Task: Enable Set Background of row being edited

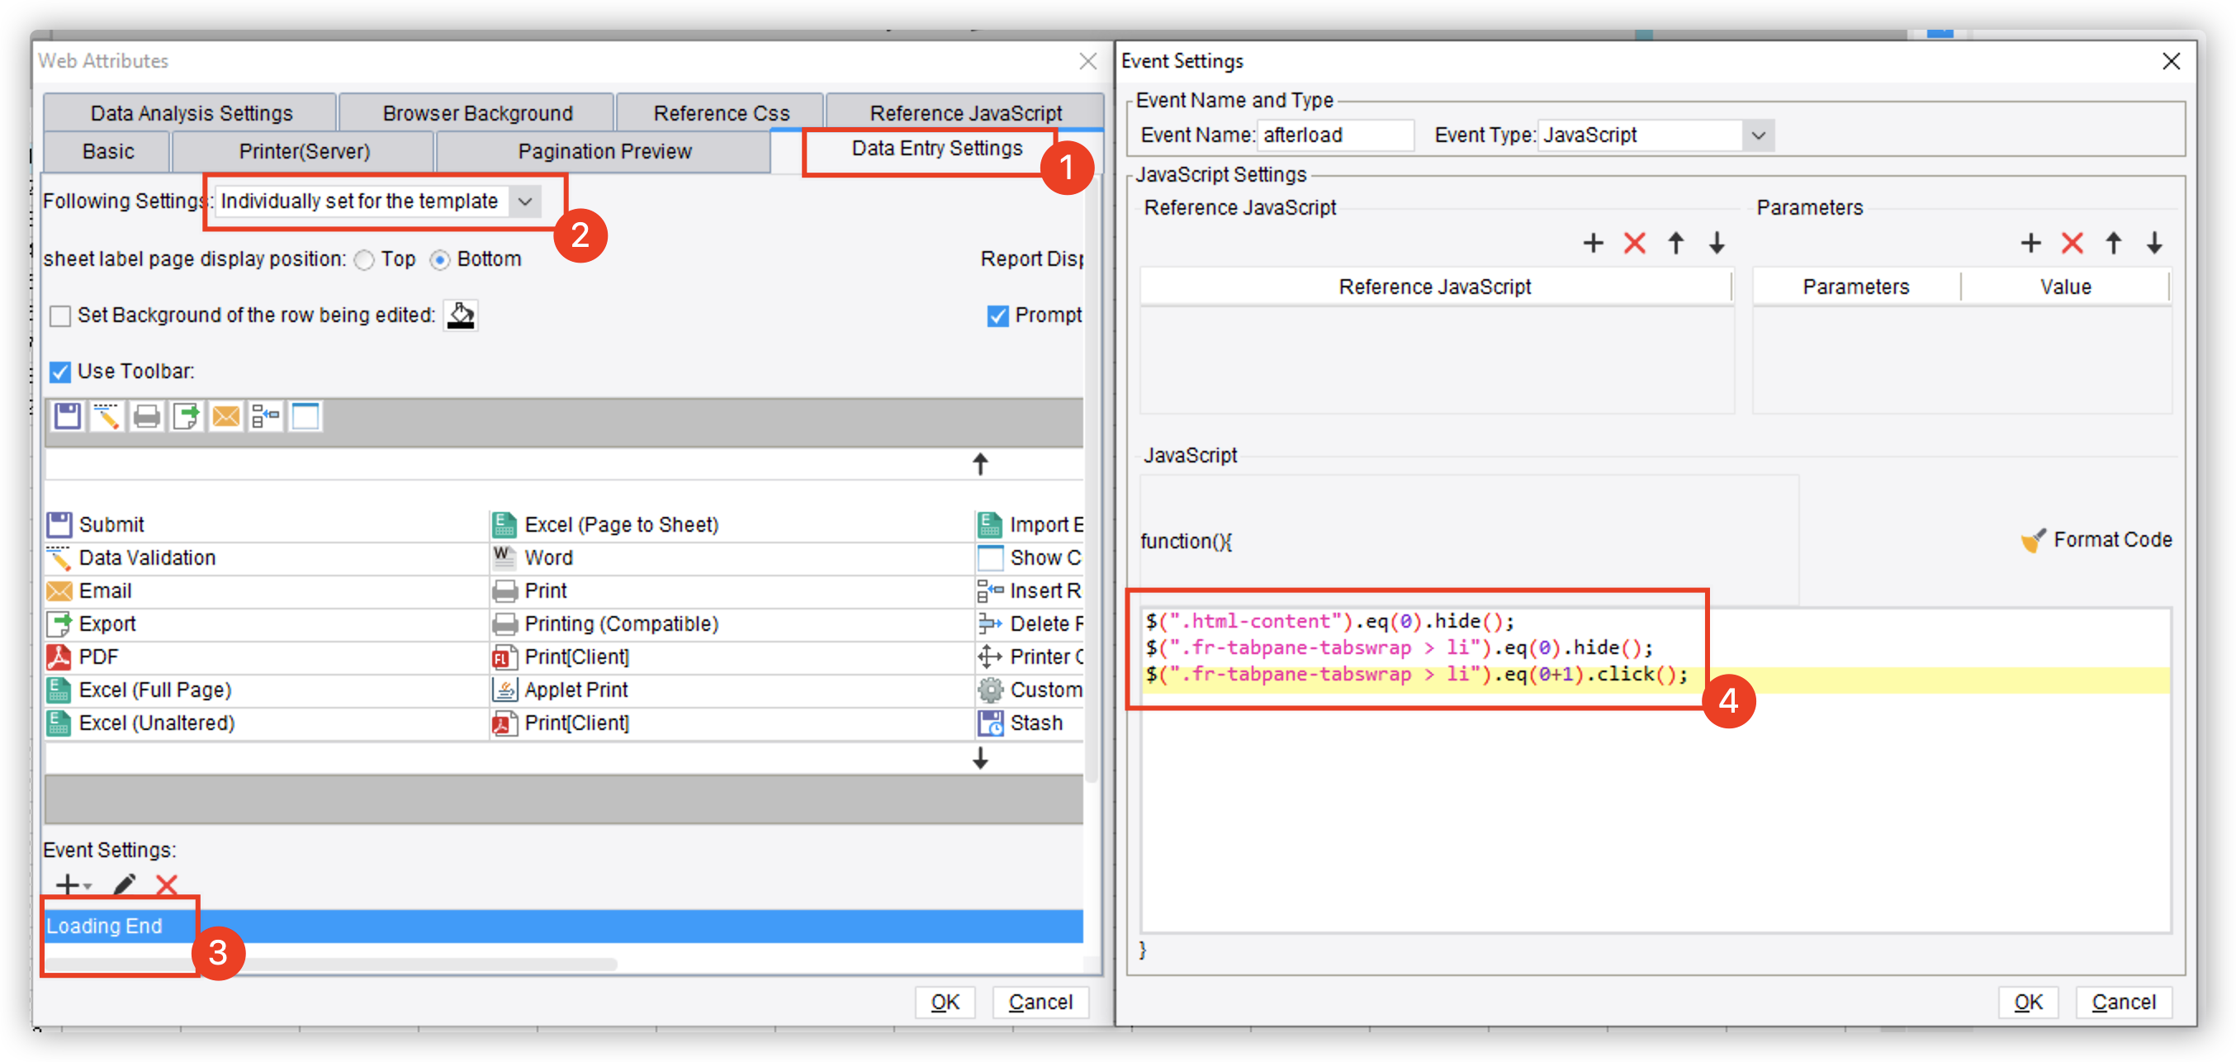Action: (60, 315)
